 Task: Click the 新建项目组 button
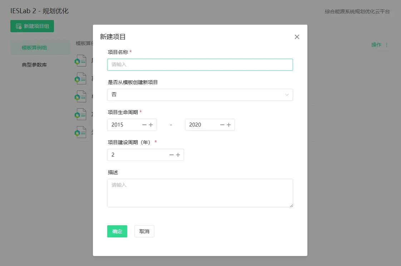point(32,26)
